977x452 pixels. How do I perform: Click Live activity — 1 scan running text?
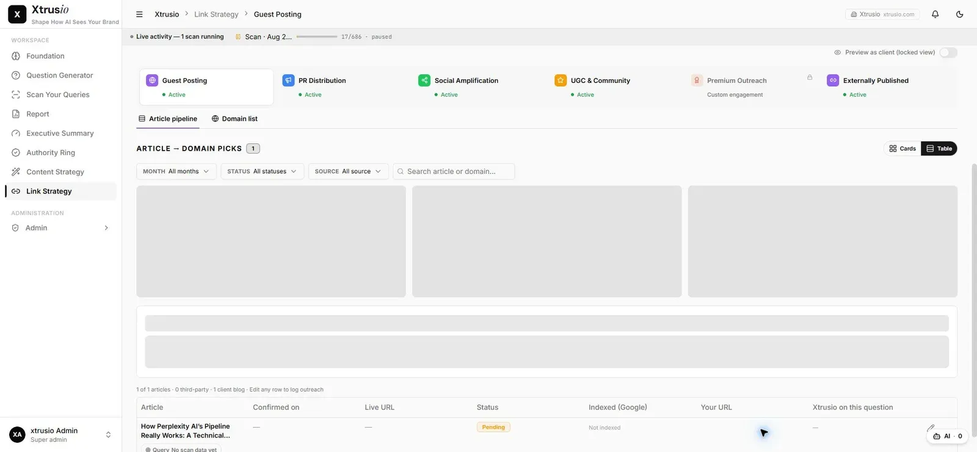click(180, 37)
